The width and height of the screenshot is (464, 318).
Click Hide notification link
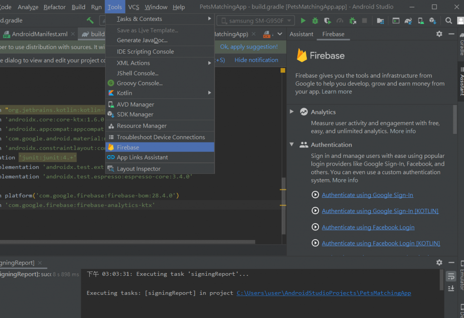click(x=256, y=60)
